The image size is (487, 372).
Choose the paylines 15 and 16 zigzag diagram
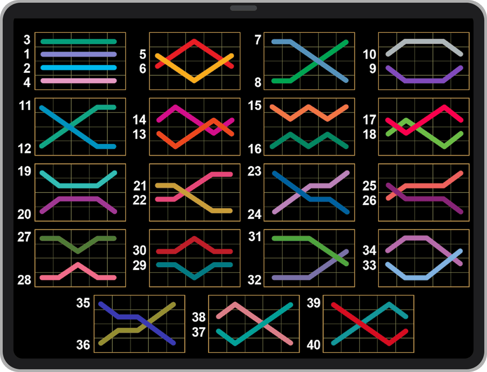click(x=309, y=127)
